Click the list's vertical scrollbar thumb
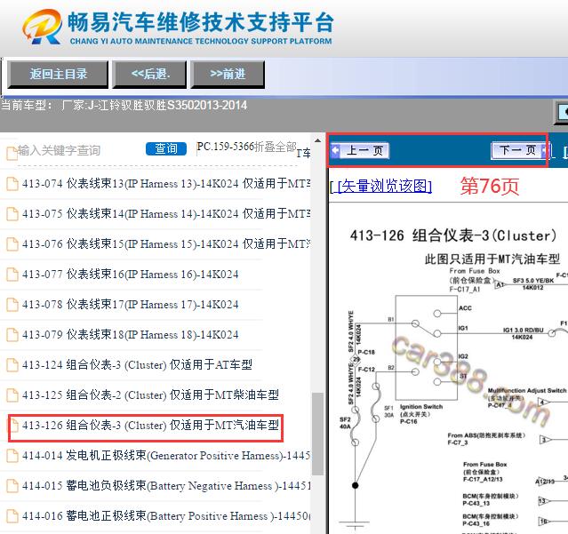Image resolution: width=568 pixels, height=534 pixels. click(x=317, y=434)
